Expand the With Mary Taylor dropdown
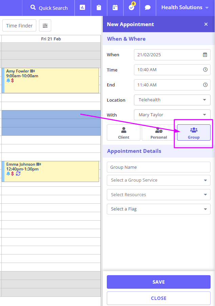The image size is (215, 306). point(172,115)
